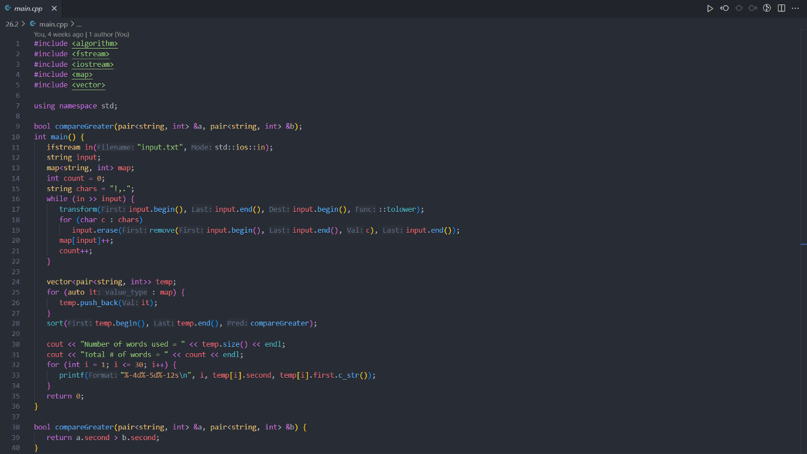Click 'return 0' on line 35
807x454 pixels.
point(64,396)
